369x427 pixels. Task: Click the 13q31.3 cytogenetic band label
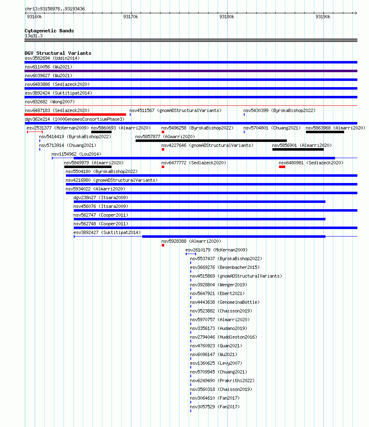(34, 36)
